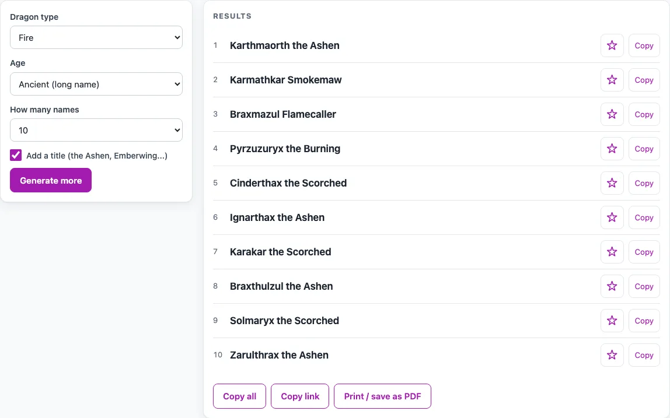Copy the Braxmazul Flamecaller name

(644, 114)
